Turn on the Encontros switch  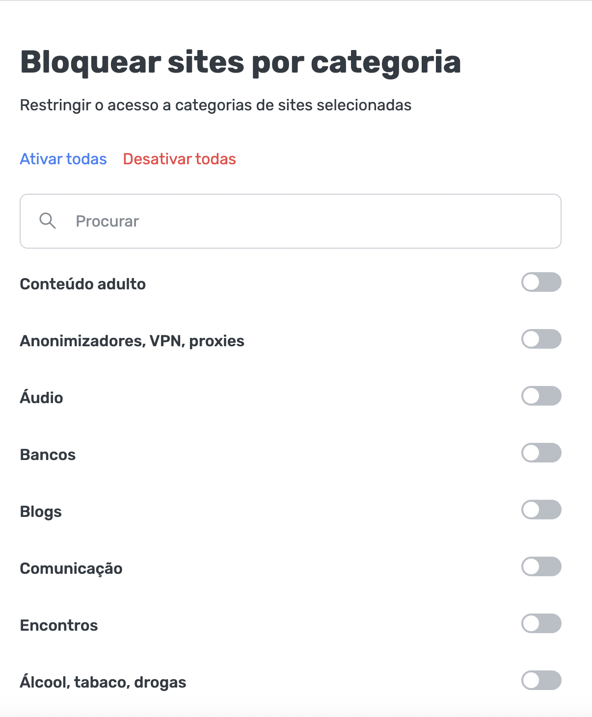pos(540,623)
